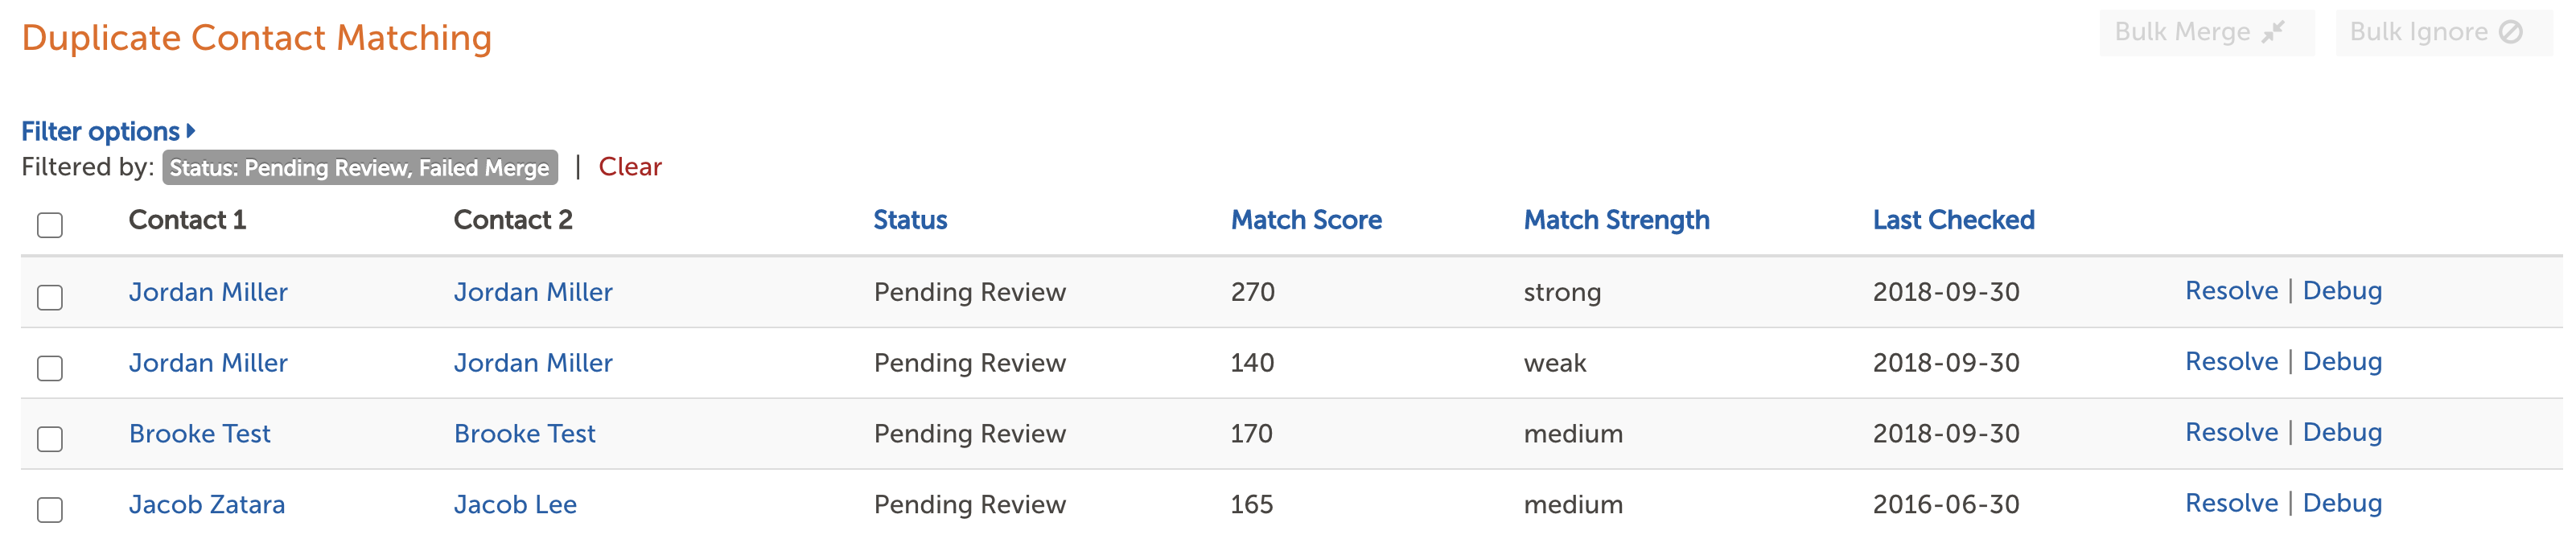Select the Brooke Test row checkbox

coord(50,439)
